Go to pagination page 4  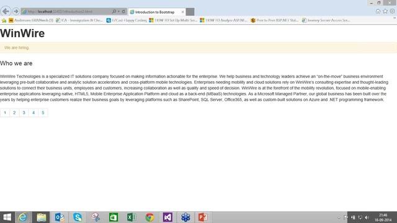tap(33, 113)
